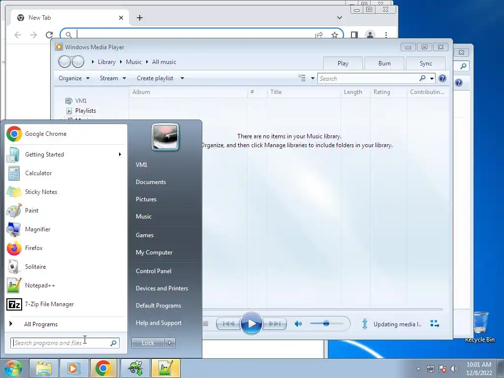Open Chrome tab search chevron
504x378 pixels.
pyautogui.click(x=340, y=18)
